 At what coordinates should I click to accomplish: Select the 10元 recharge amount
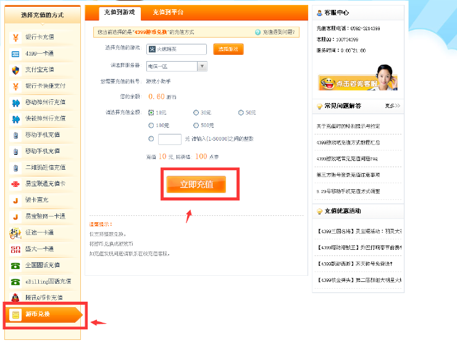(151, 112)
